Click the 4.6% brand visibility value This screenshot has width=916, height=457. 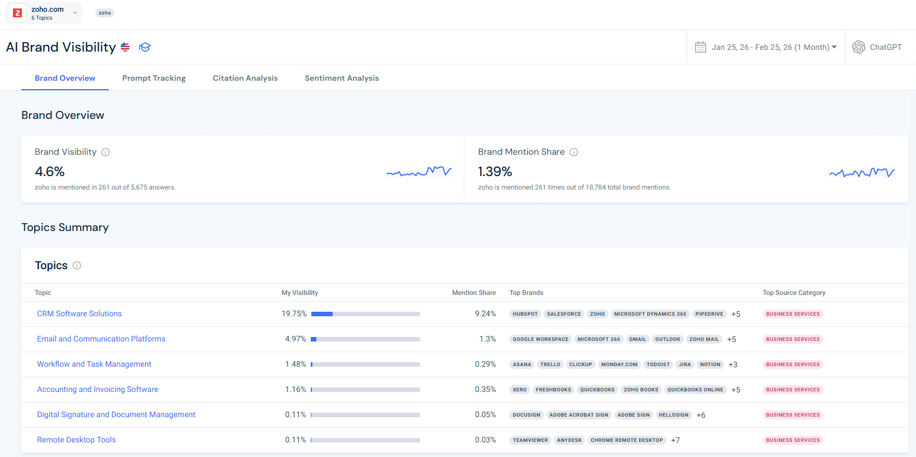(x=50, y=172)
